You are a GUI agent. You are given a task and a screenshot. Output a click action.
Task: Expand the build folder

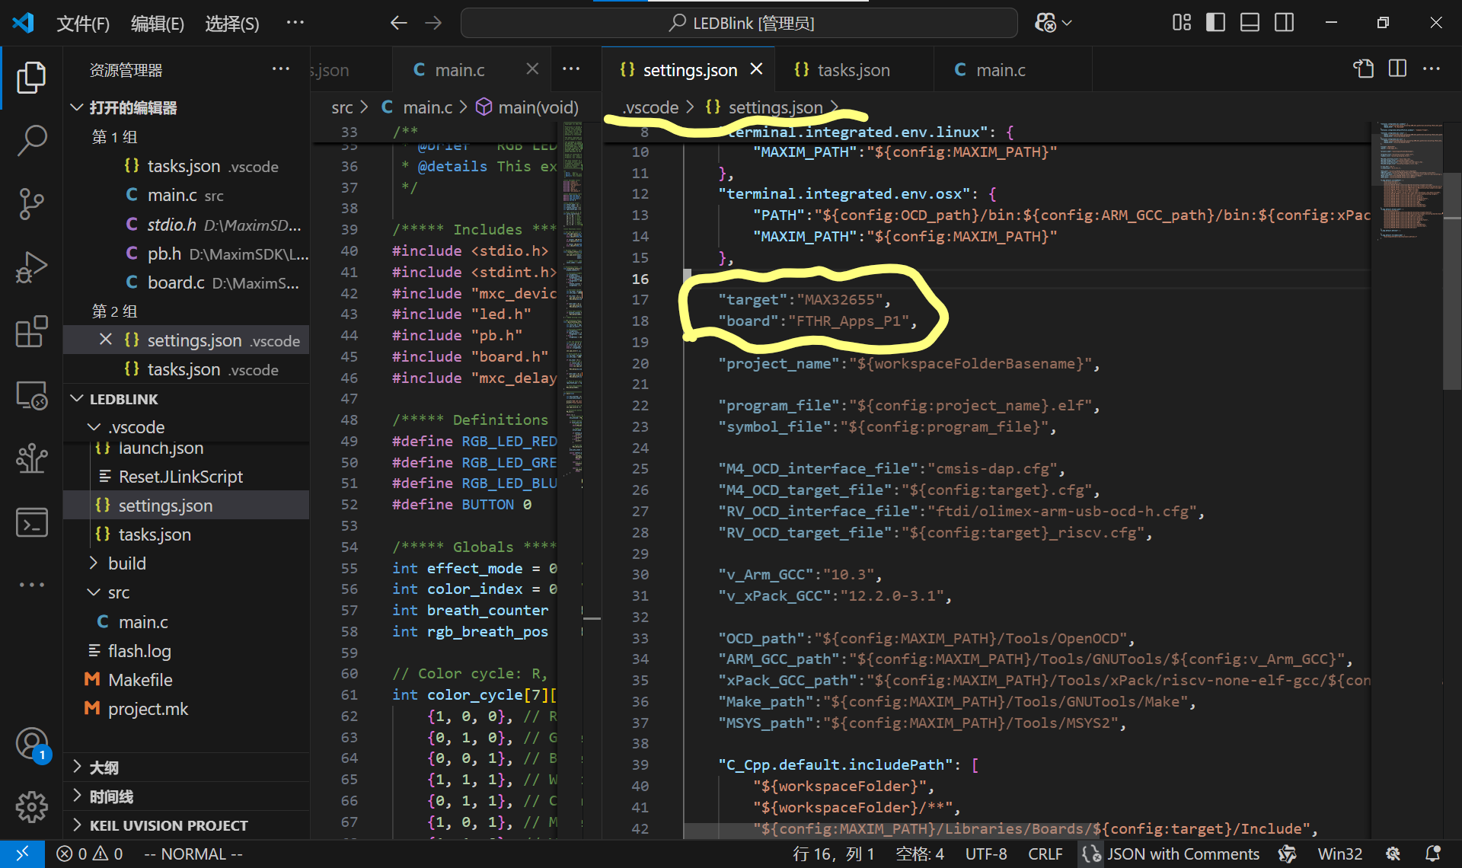(126, 563)
